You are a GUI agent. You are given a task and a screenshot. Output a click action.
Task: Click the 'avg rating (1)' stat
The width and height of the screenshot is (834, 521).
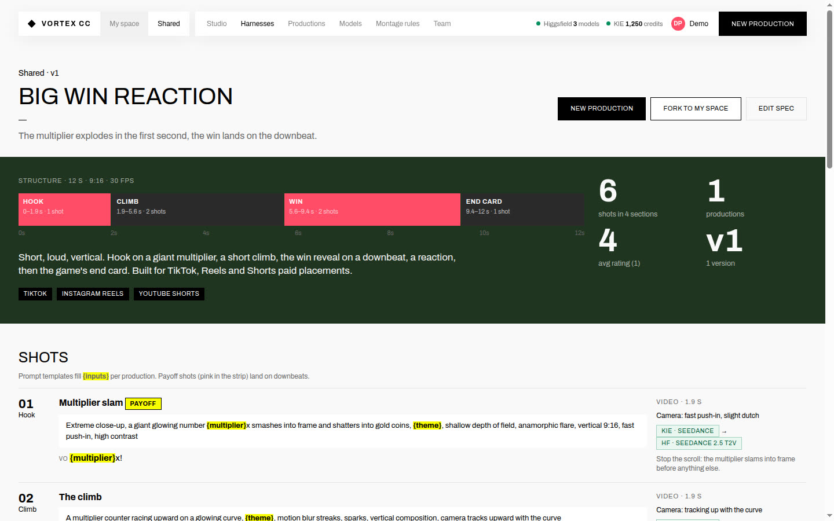tap(619, 247)
